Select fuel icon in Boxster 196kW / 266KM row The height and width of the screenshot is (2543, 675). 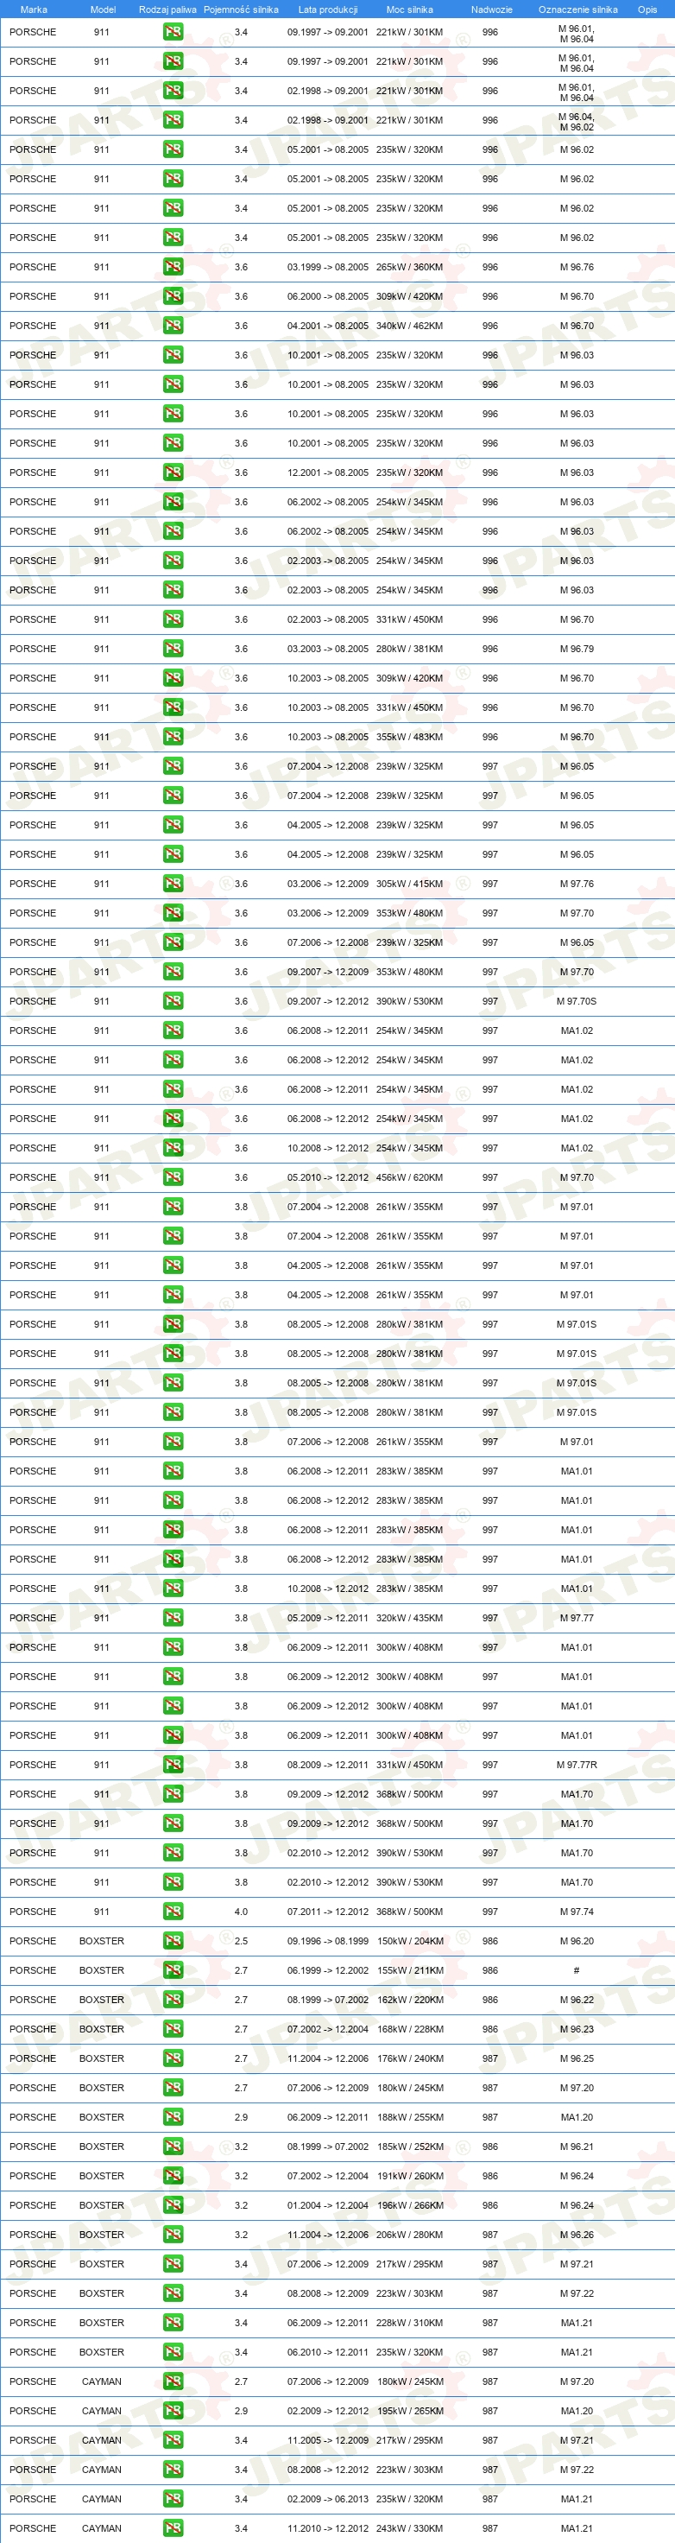173,2204
